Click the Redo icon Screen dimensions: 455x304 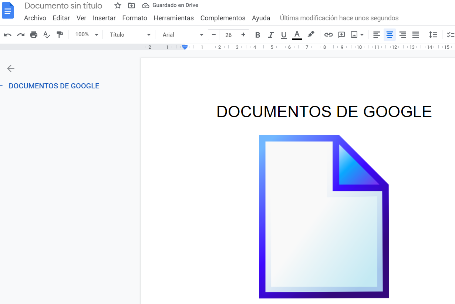(x=20, y=34)
